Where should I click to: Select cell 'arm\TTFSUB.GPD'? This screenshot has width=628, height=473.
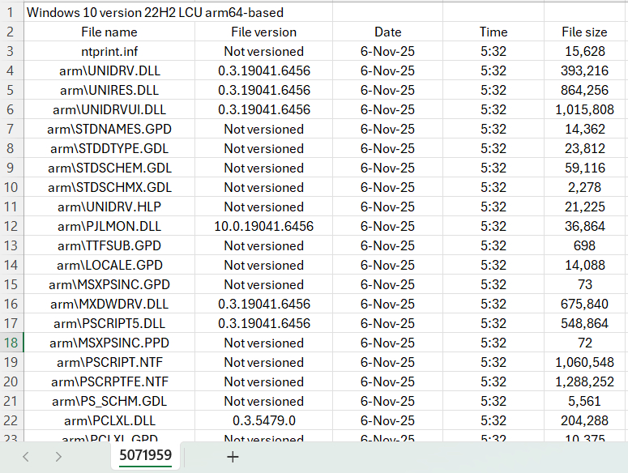pyautogui.click(x=109, y=245)
